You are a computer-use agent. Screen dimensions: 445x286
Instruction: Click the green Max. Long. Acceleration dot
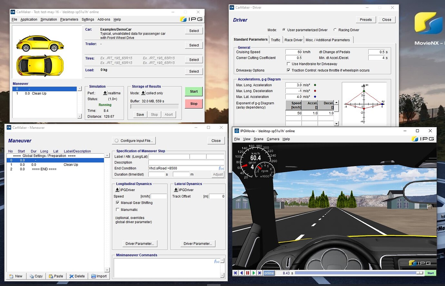(315, 85)
